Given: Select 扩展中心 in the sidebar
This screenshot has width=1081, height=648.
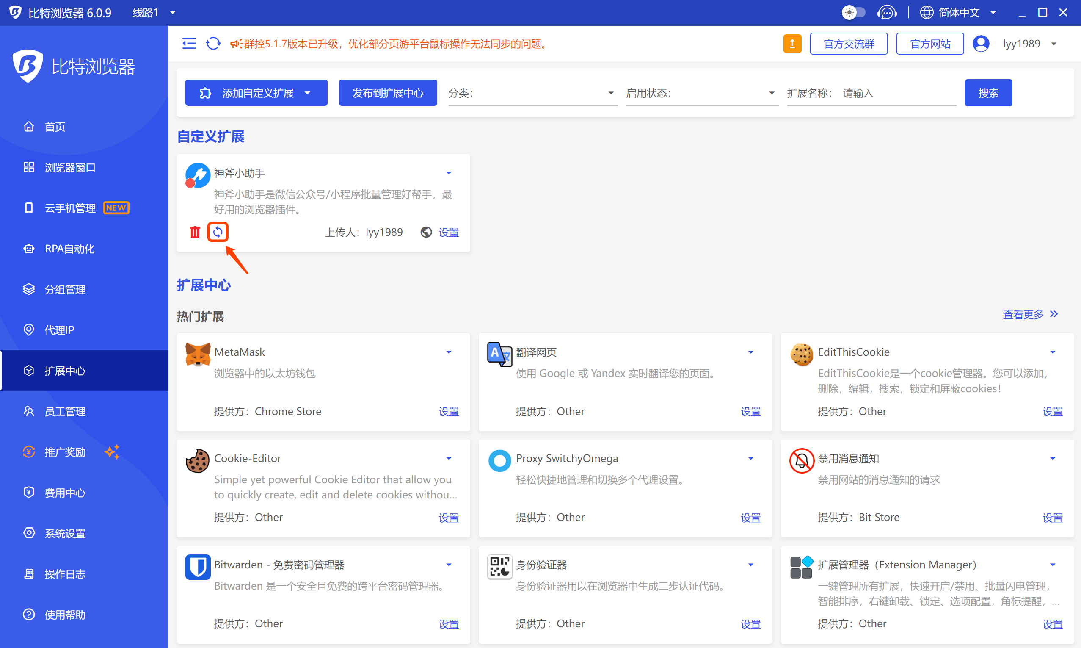Looking at the screenshot, I should 84,370.
